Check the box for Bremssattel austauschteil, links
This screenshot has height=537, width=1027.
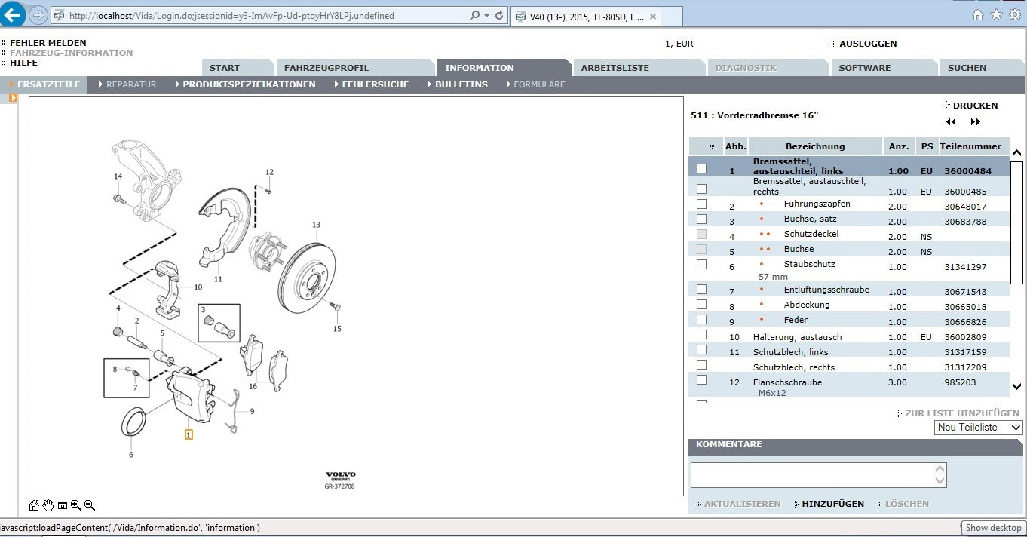point(702,169)
